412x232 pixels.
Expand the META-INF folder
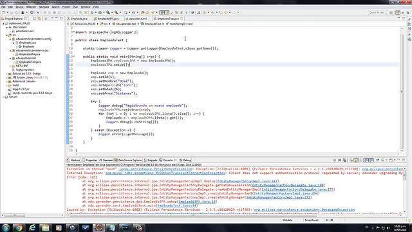[10, 66]
